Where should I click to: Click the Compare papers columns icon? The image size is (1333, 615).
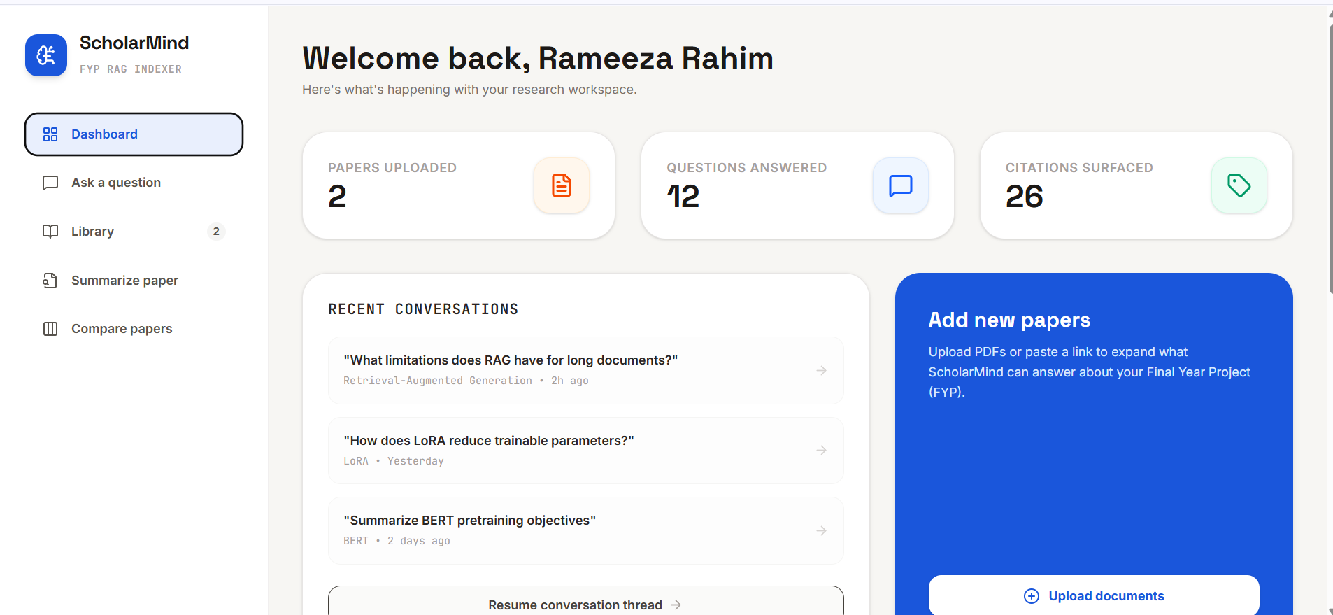pos(50,329)
